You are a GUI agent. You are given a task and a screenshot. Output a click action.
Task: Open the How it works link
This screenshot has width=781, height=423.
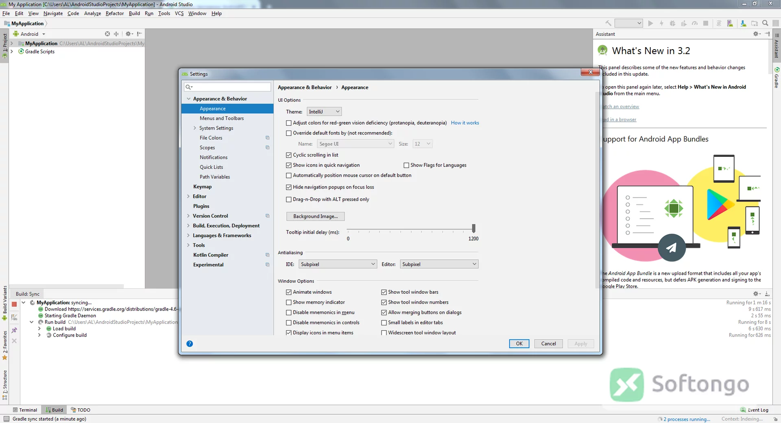pyautogui.click(x=465, y=123)
